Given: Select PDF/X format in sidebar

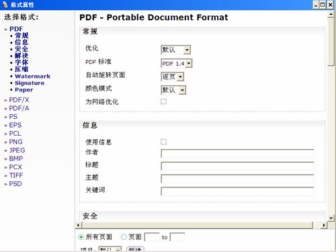Looking at the screenshot, I should pyautogui.click(x=19, y=100).
